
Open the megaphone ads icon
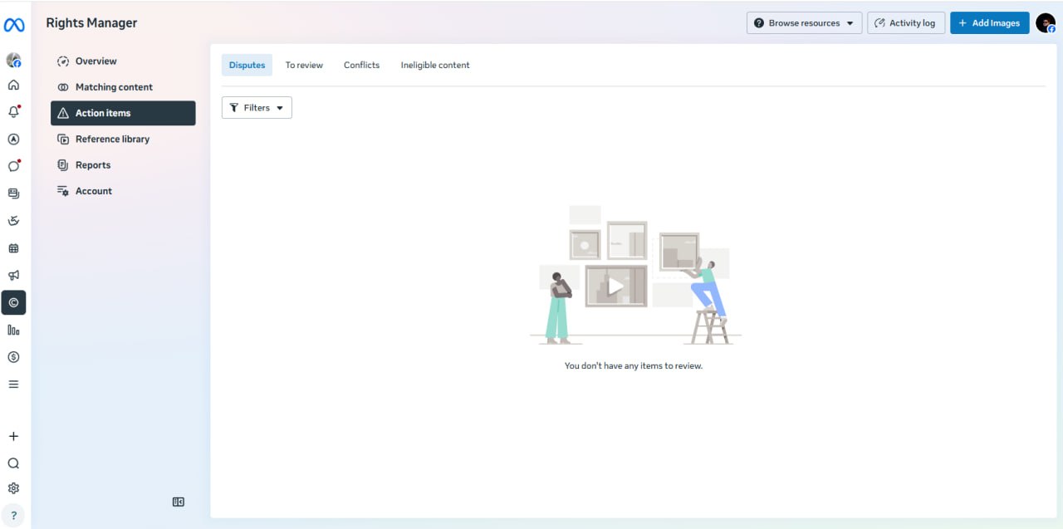[13, 275]
